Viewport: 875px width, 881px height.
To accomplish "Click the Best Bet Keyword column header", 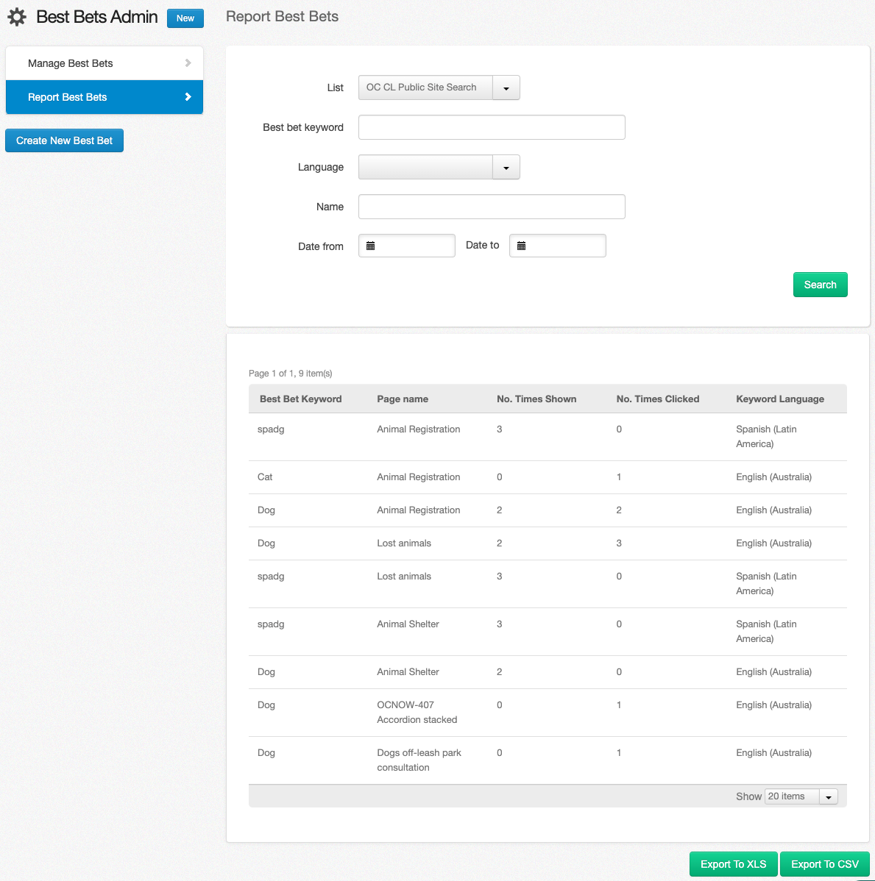I will pyautogui.click(x=301, y=399).
